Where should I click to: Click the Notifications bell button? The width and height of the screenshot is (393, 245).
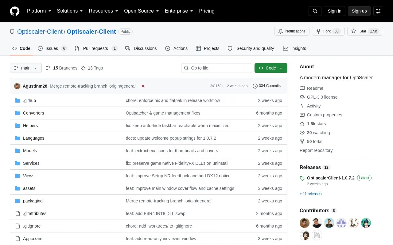pos(292,31)
